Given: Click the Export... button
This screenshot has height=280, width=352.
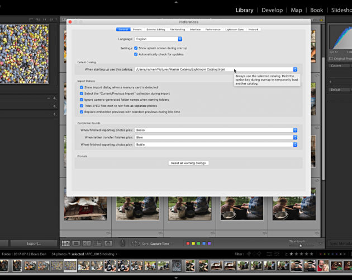Looking at the screenshot, I should coord(34,243).
